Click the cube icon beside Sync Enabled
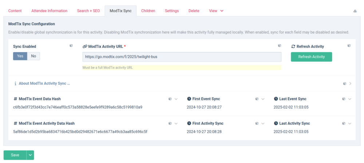The image size is (364, 163). pos(71,46)
